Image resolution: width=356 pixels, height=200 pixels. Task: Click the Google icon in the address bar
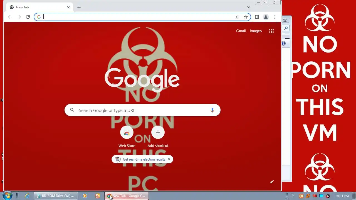[39, 17]
